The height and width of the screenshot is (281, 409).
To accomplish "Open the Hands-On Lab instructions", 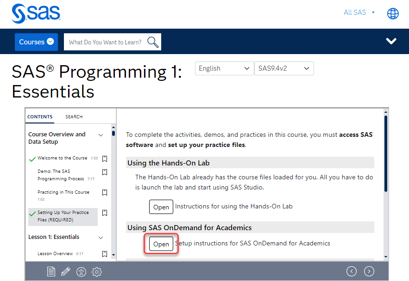I will (161, 207).
